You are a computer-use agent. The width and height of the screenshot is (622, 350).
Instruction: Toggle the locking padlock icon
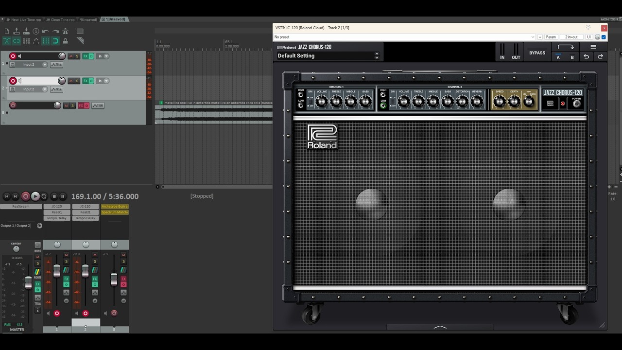tap(66, 41)
